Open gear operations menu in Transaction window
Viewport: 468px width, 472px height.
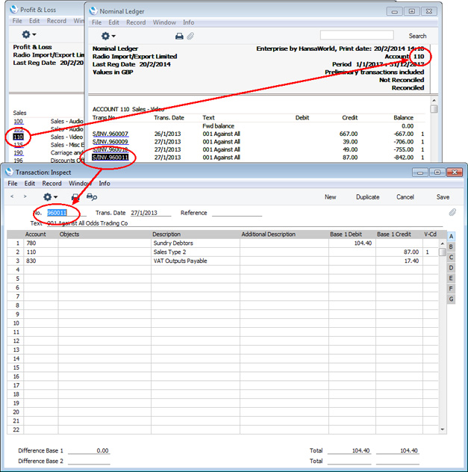tap(50, 197)
